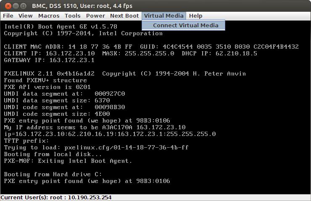Click the PXE-M0F exiting message line
This screenshot has width=311, height=201.
tap(68, 161)
